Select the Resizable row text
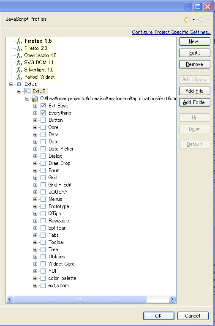215x326 pixels. point(59,221)
